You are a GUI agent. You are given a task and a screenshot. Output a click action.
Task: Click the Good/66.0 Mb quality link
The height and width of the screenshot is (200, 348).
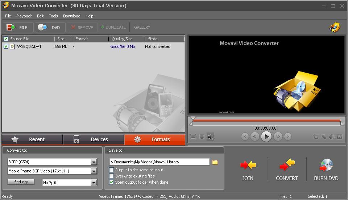click(123, 46)
